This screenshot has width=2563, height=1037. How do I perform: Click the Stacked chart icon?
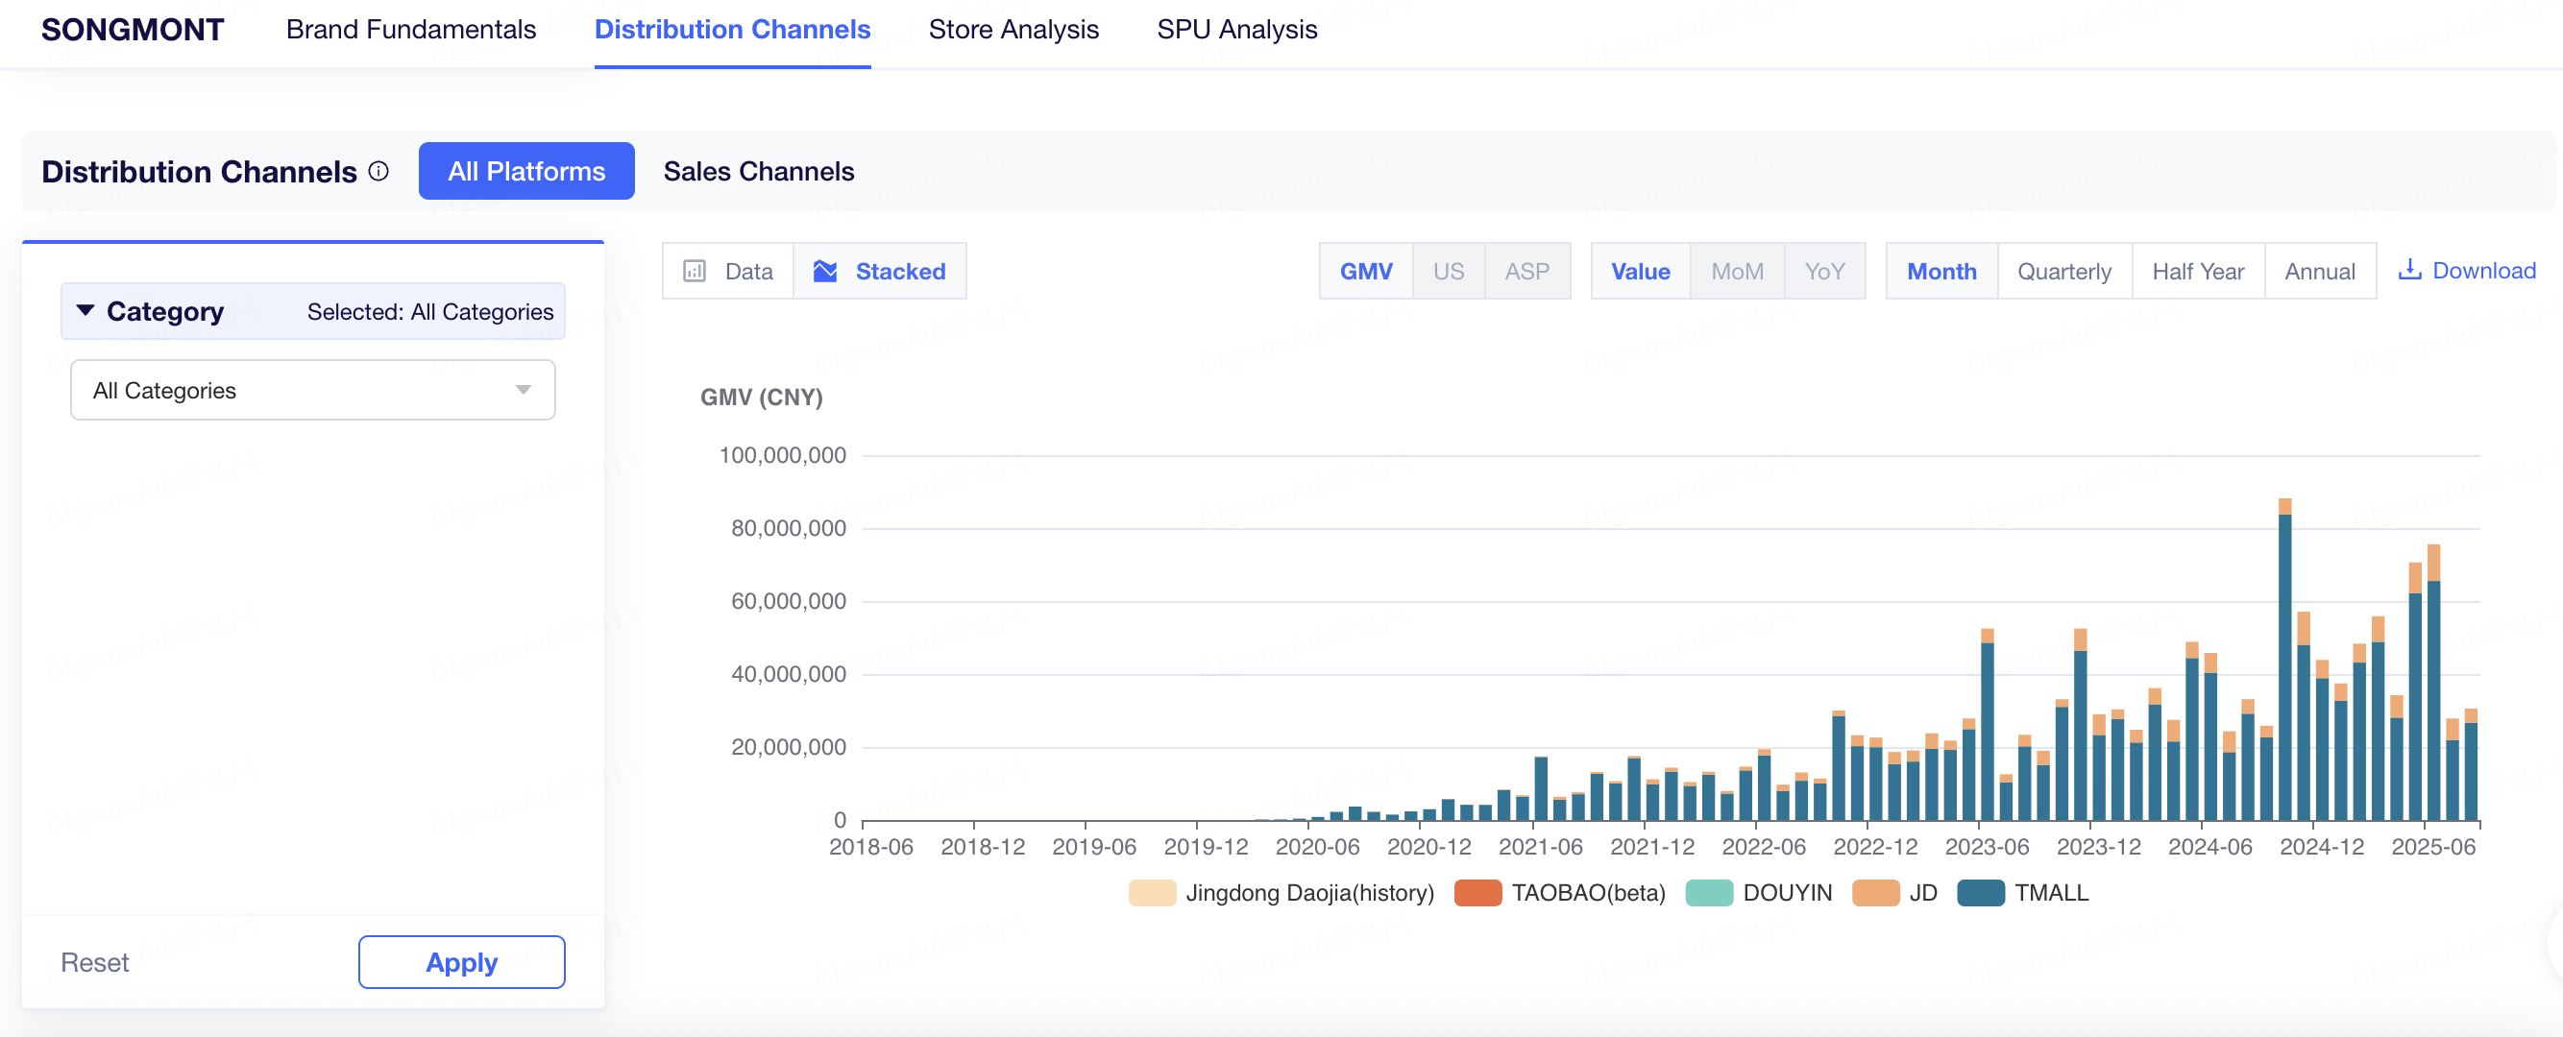pyautogui.click(x=825, y=272)
